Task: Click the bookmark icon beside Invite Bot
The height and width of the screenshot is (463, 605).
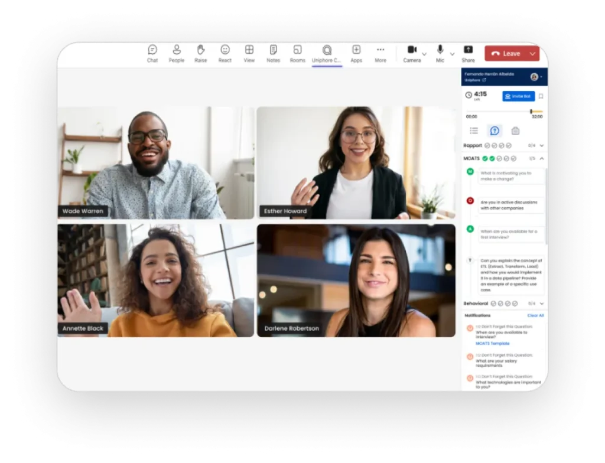Action: 541,96
